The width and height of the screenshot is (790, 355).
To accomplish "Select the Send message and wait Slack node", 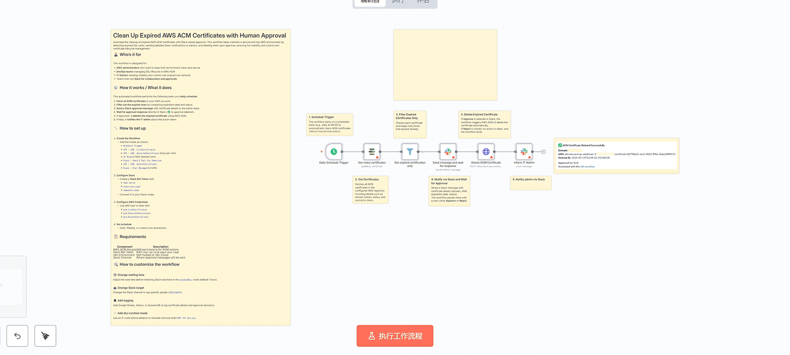I will tap(448, 152).
